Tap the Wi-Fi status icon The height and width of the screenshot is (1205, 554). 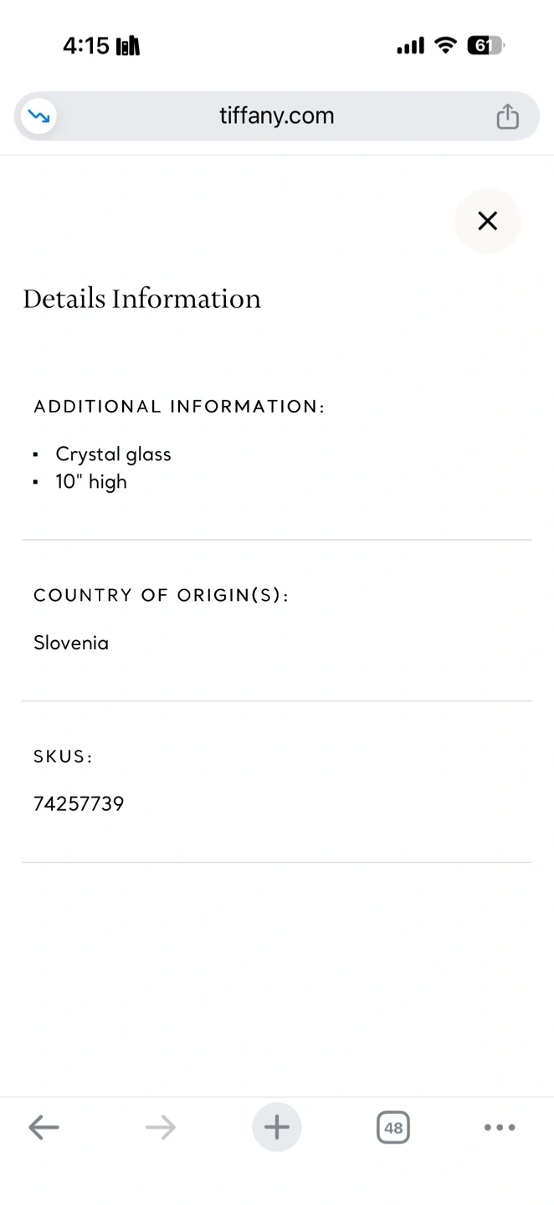click(445, 45)
